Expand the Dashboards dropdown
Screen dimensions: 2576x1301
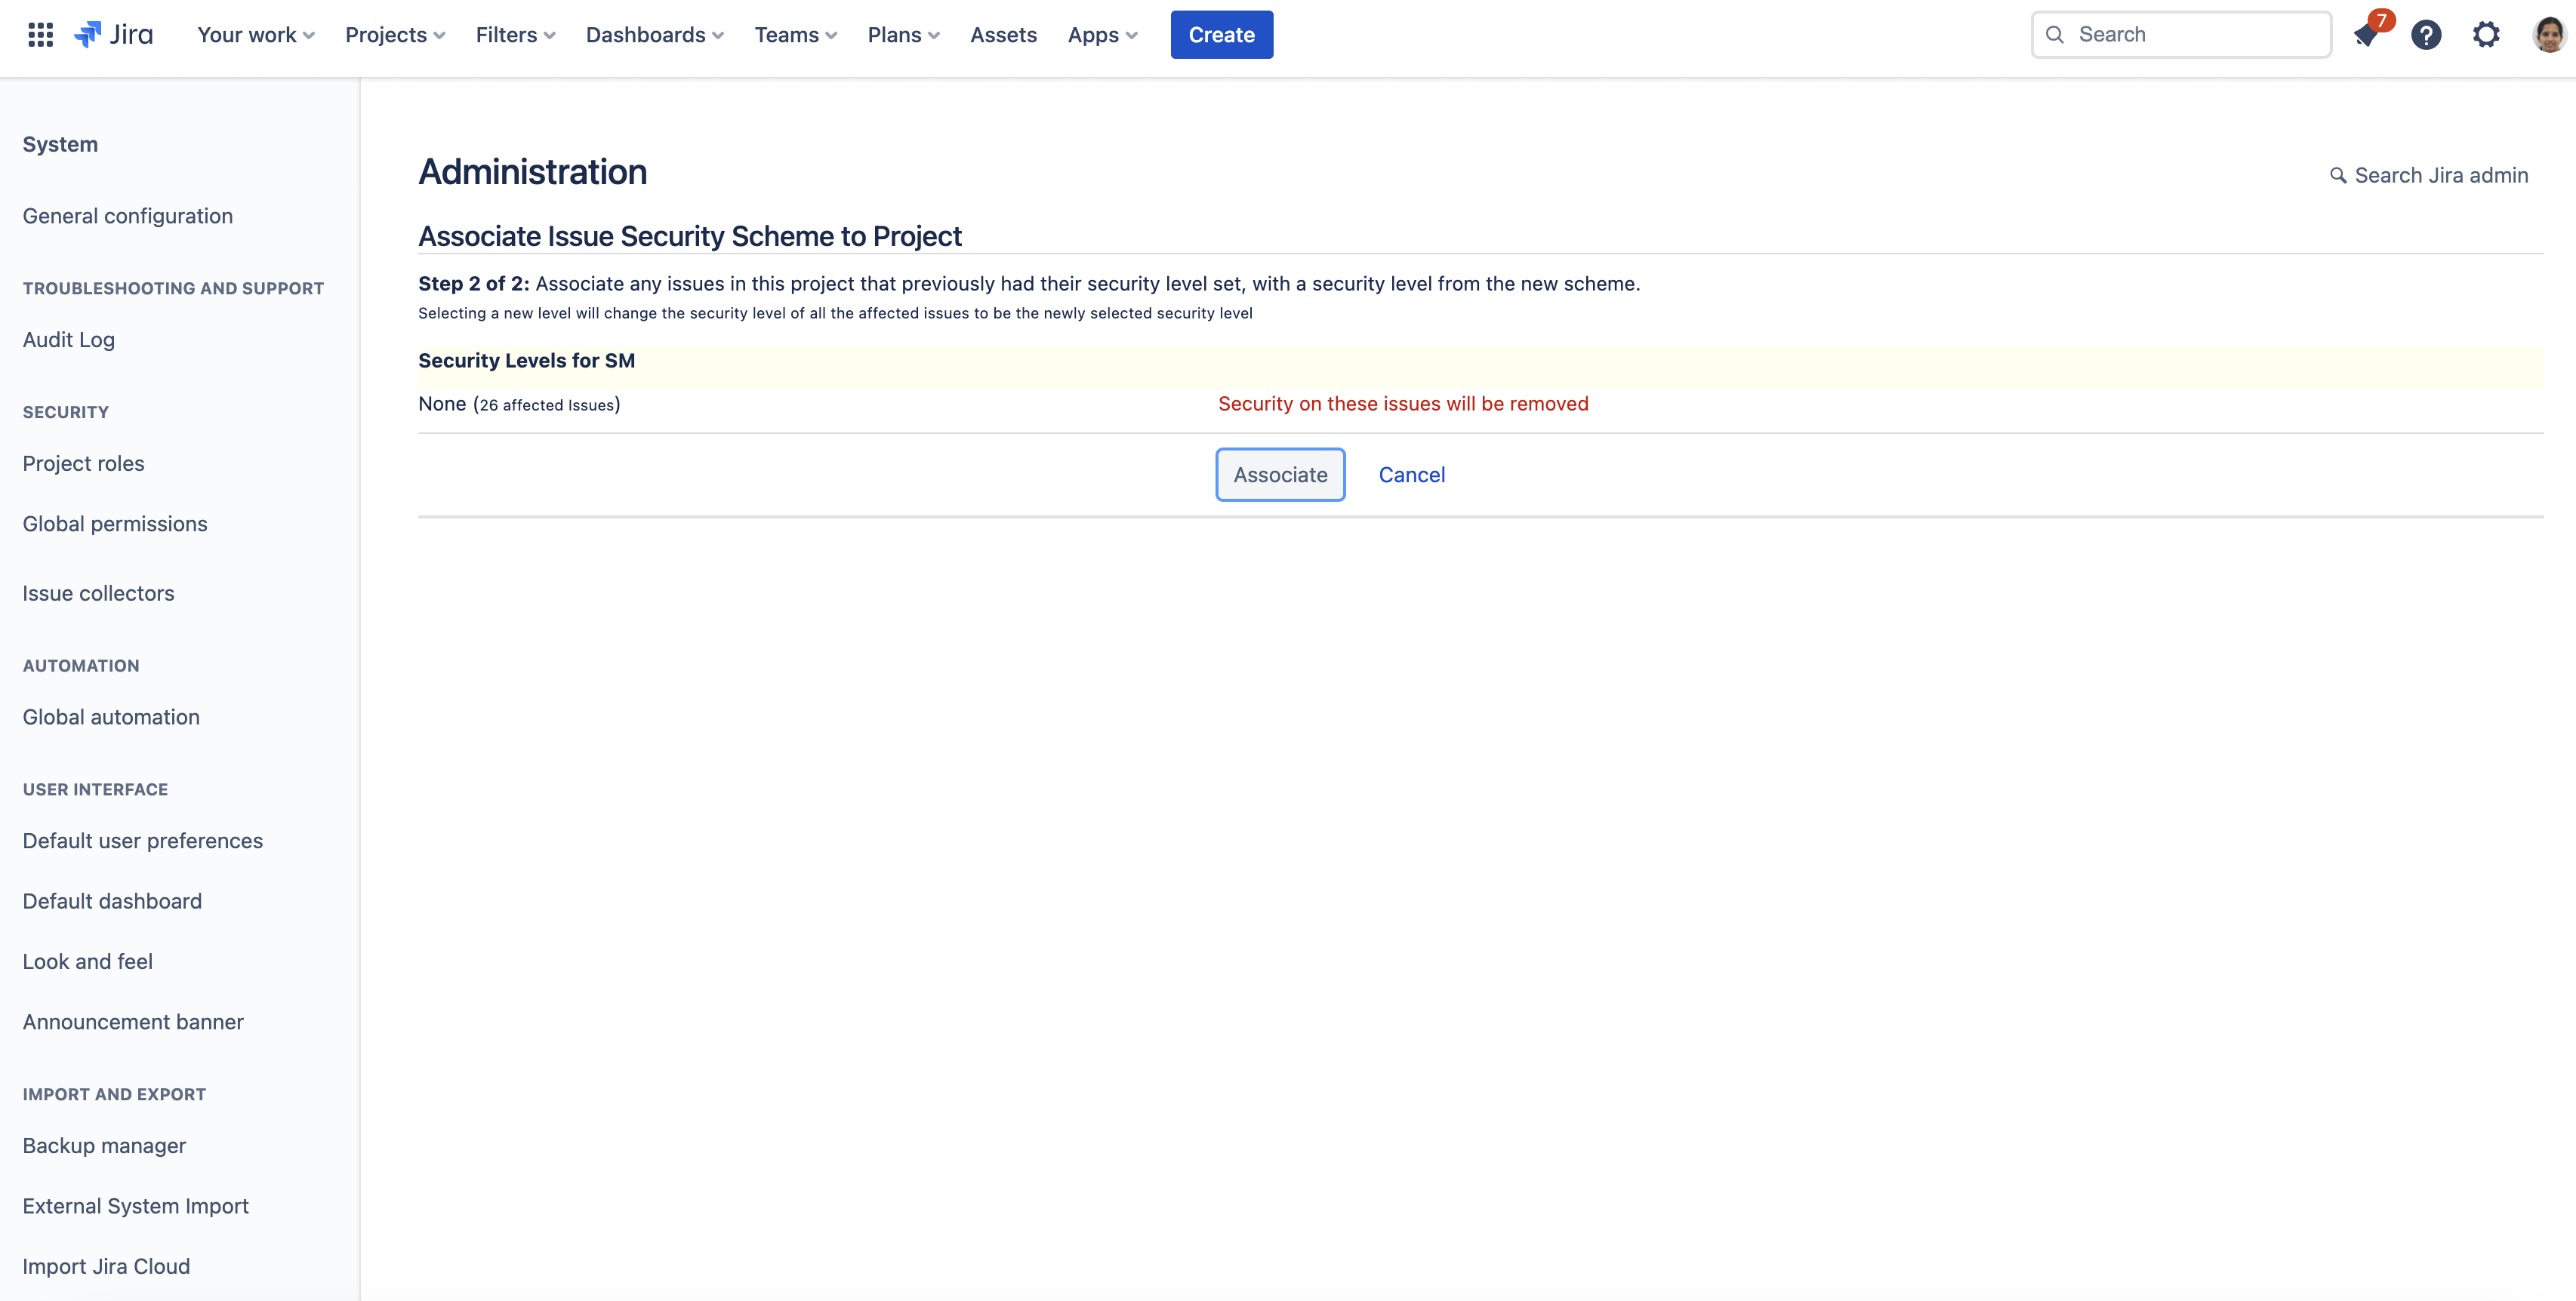tap(654, 35)
